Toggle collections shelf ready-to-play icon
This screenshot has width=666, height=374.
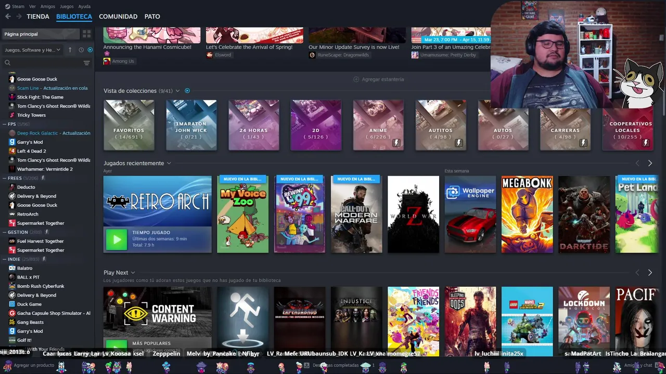(x=187, y=91)
